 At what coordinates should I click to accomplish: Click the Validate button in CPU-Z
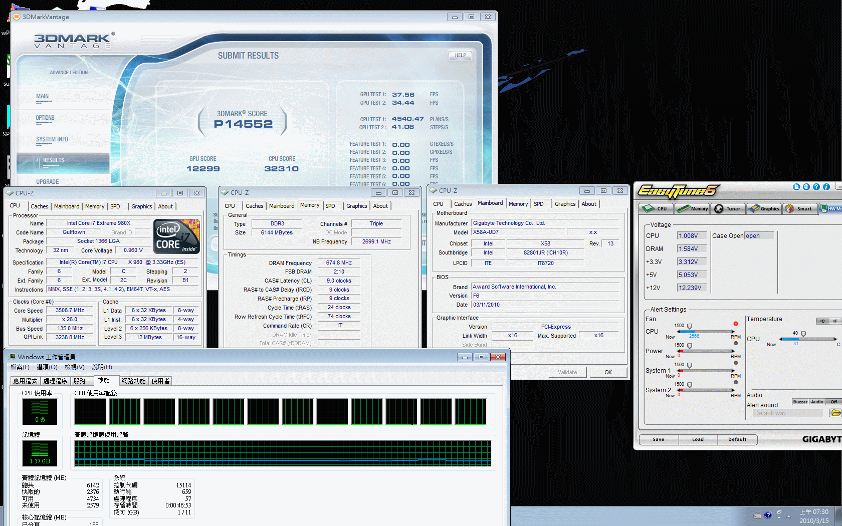(x=567, y=372)
